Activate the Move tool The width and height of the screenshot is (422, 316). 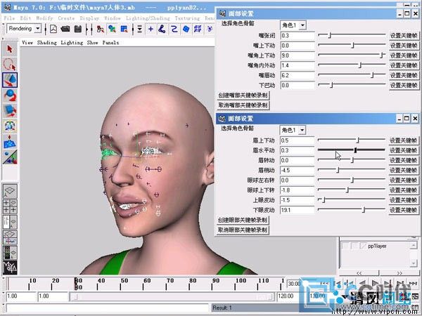10,80
